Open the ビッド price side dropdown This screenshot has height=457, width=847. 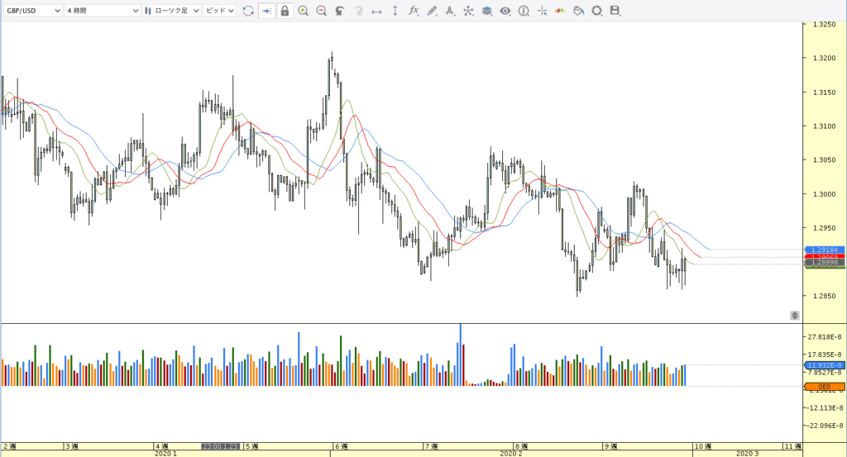(219, 11)
